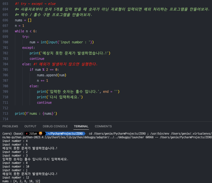Viewport: 212px width, 183px height.
Task: Click the int(input('input number : ')) code
Action: (x=67, y=42)
